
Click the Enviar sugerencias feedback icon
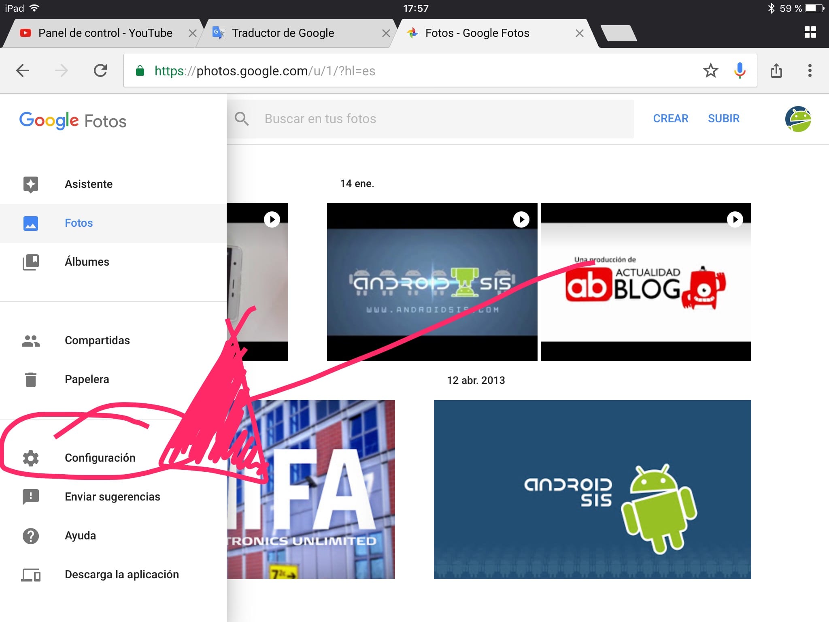click(31, 497)
